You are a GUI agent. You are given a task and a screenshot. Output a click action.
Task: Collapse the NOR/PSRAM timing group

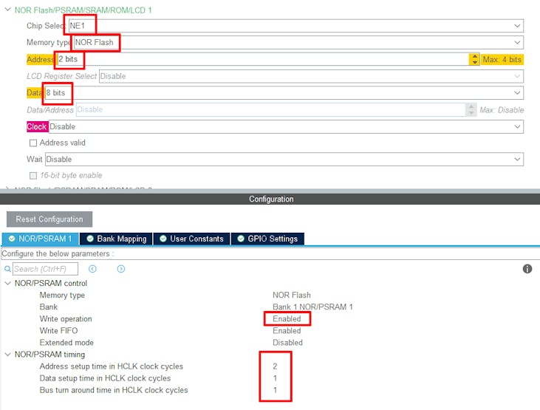[x=7, y=354]
